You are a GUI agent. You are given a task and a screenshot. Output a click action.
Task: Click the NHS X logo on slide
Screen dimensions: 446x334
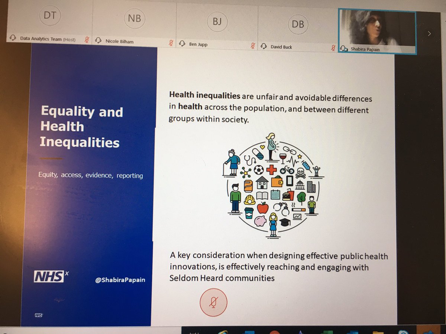51,276
